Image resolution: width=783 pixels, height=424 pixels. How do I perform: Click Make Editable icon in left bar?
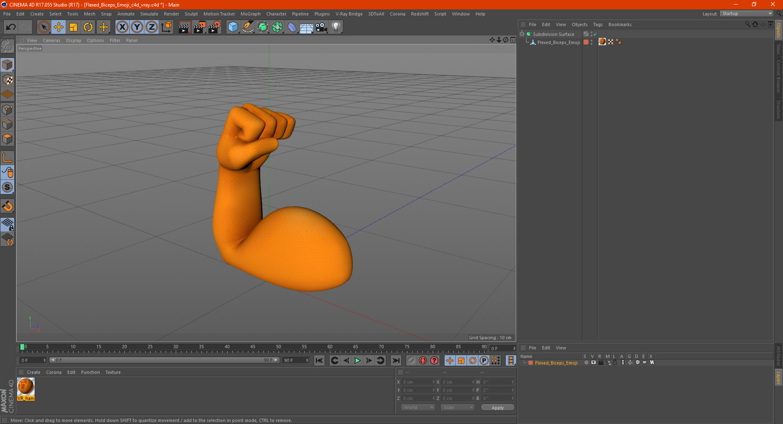pos(7,46)
